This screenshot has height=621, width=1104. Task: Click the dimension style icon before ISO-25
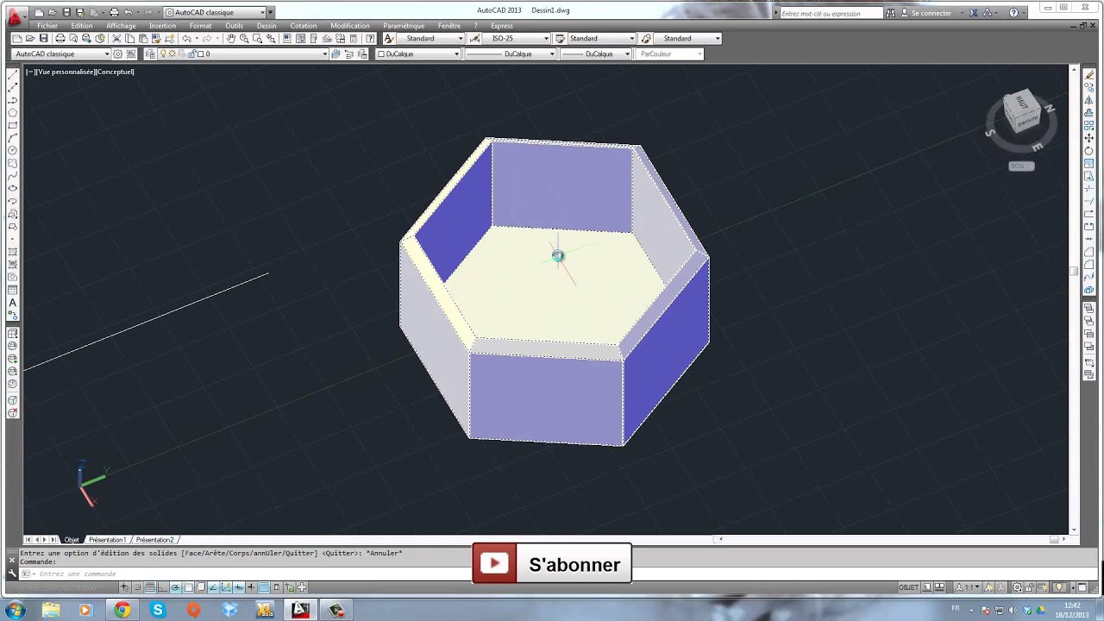pos(475,39)
